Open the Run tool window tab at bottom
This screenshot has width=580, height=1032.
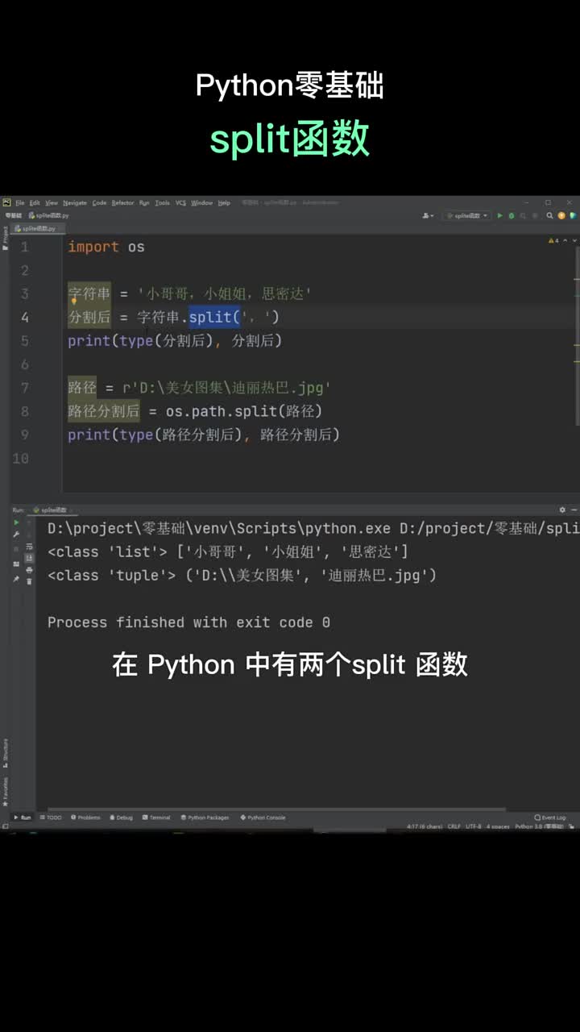coord(22,818)
